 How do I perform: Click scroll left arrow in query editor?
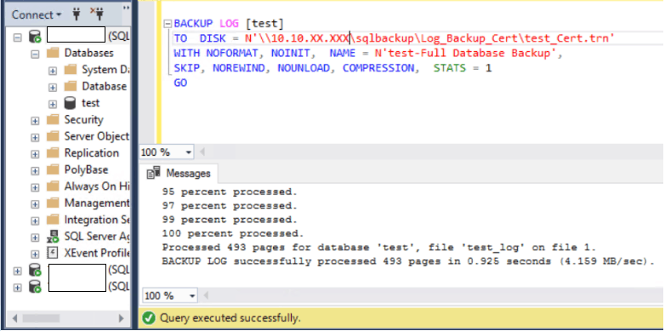coord(202,152)
